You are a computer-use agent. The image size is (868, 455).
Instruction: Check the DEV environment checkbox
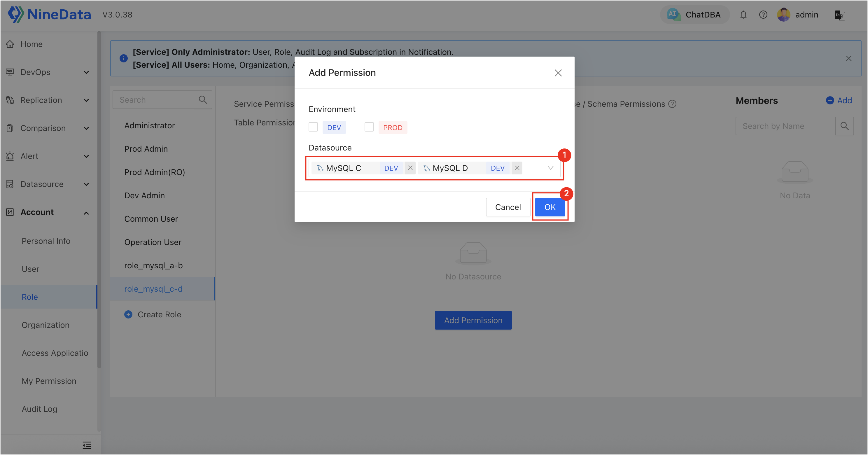pyautogui.click(x=313, y=127)
